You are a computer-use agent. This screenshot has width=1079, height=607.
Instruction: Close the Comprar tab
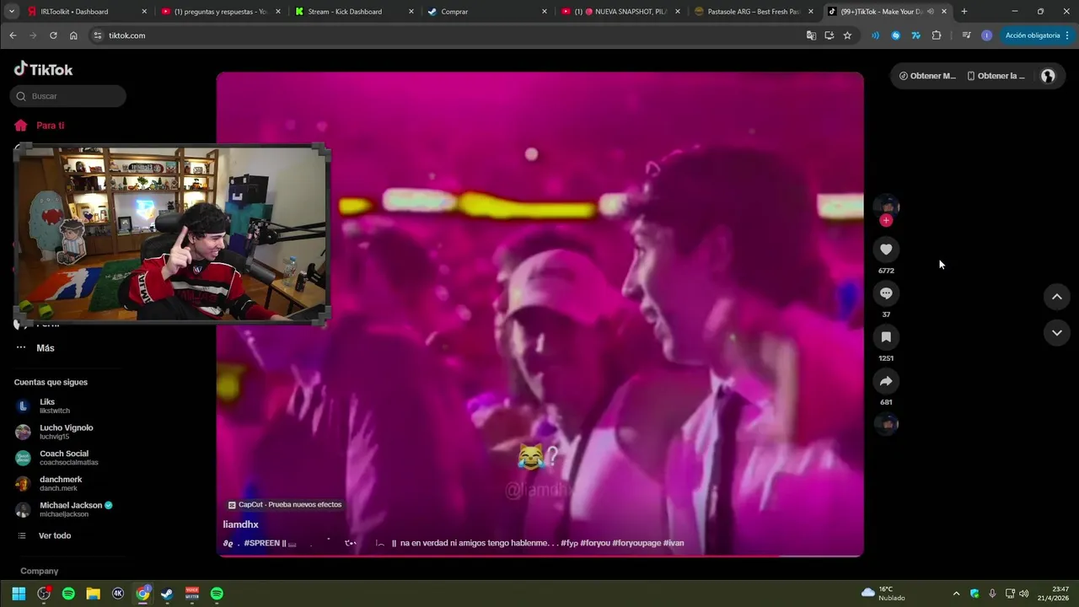click(544, 12)
